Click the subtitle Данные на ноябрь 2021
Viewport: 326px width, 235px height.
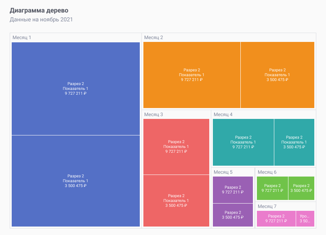tap(40, 20)
